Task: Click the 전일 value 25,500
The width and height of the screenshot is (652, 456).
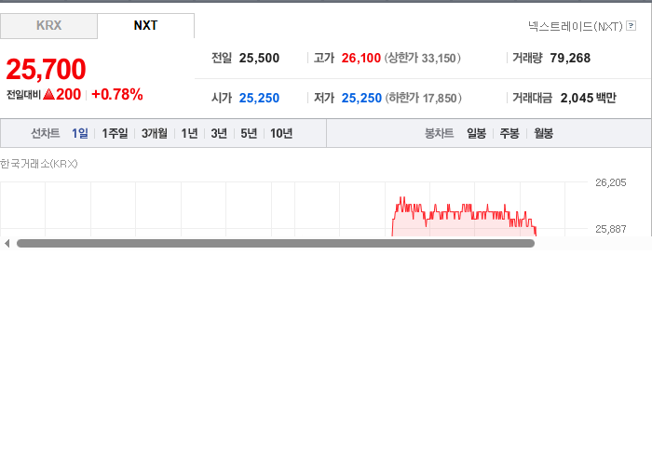Action: [259, 58]
